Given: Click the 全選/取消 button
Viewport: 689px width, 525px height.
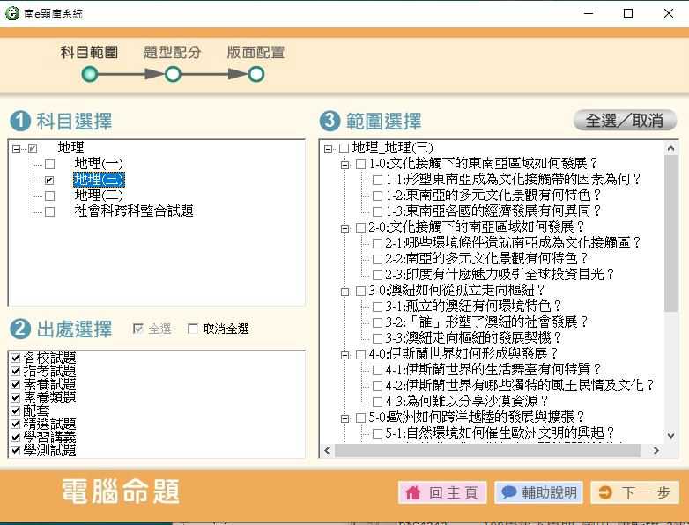Looking at the screenshot, I should [x=625, y=120].
